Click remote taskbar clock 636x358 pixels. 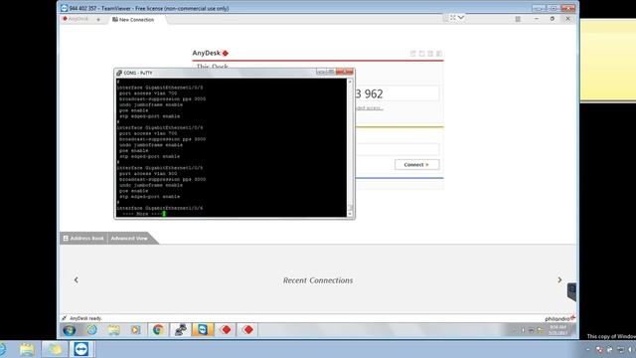(x=558, y=330)
